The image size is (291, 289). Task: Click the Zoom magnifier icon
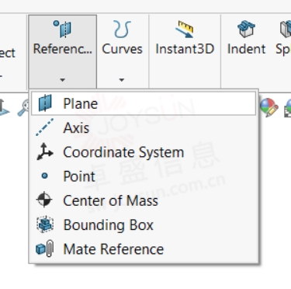23,108
